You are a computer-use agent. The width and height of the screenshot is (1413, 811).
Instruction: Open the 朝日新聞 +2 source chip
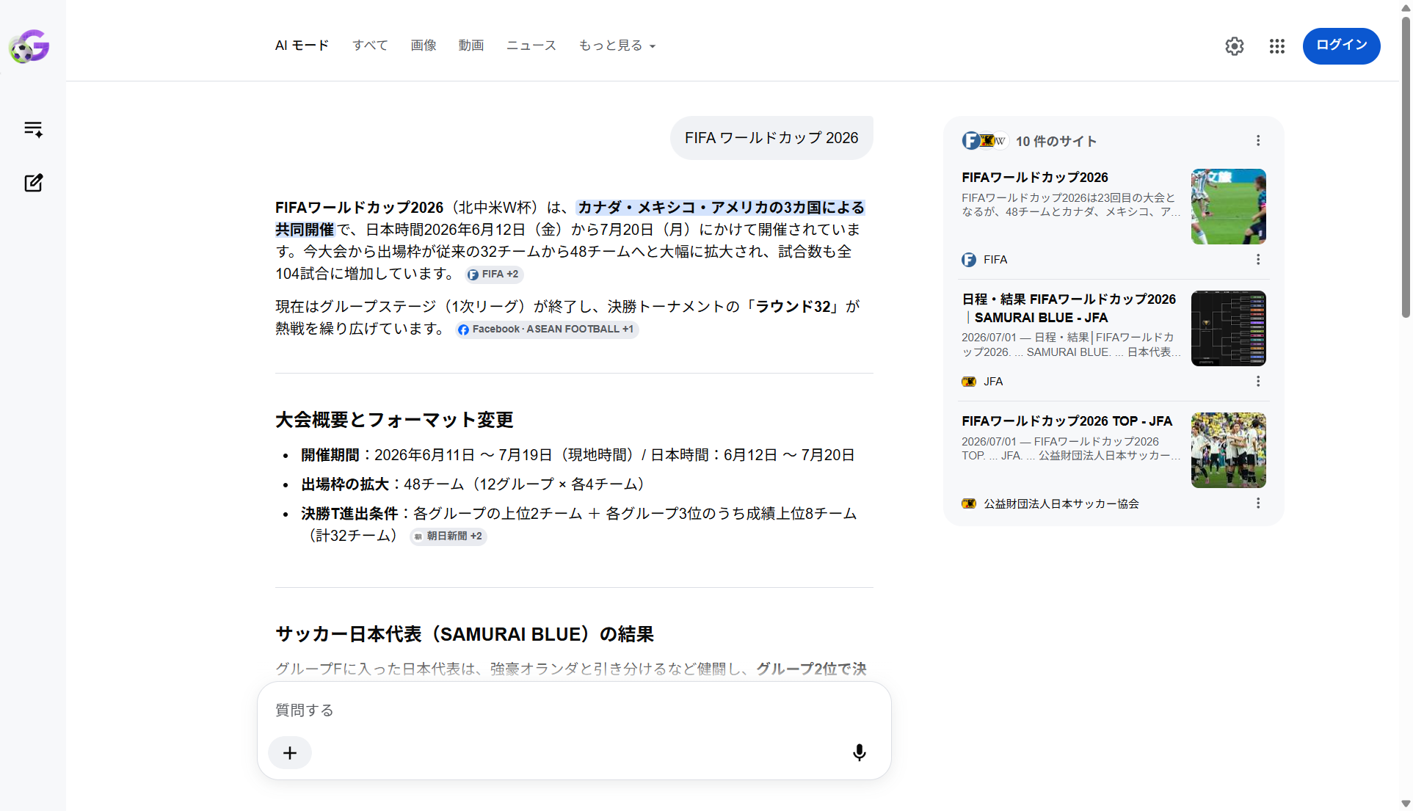pyautogui.click(x=448, y=537)
